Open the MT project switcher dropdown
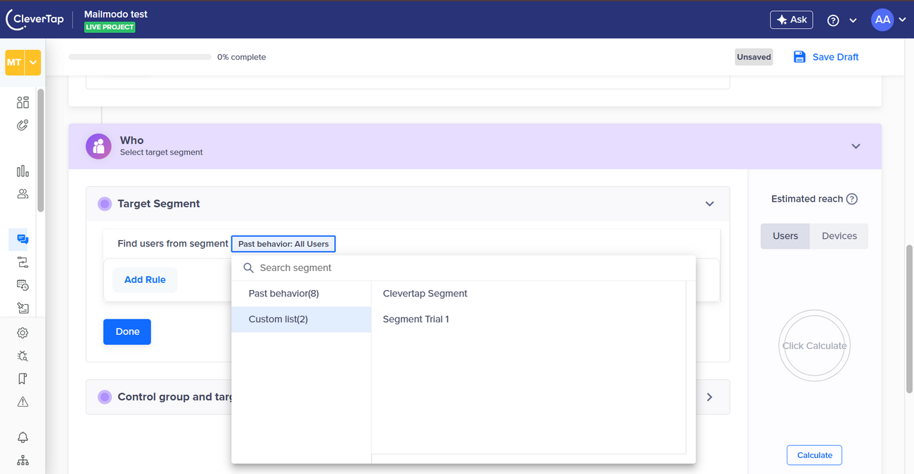The height and width of the screenshot is (474, 914). [32, 62]
